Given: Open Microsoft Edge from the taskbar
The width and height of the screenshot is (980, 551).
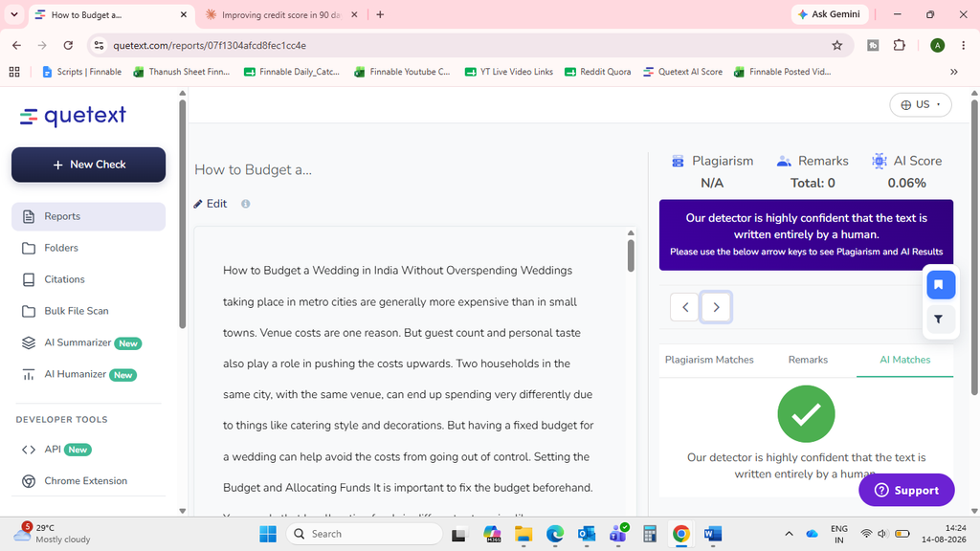Looking at the screenshot, I should 555,534.
